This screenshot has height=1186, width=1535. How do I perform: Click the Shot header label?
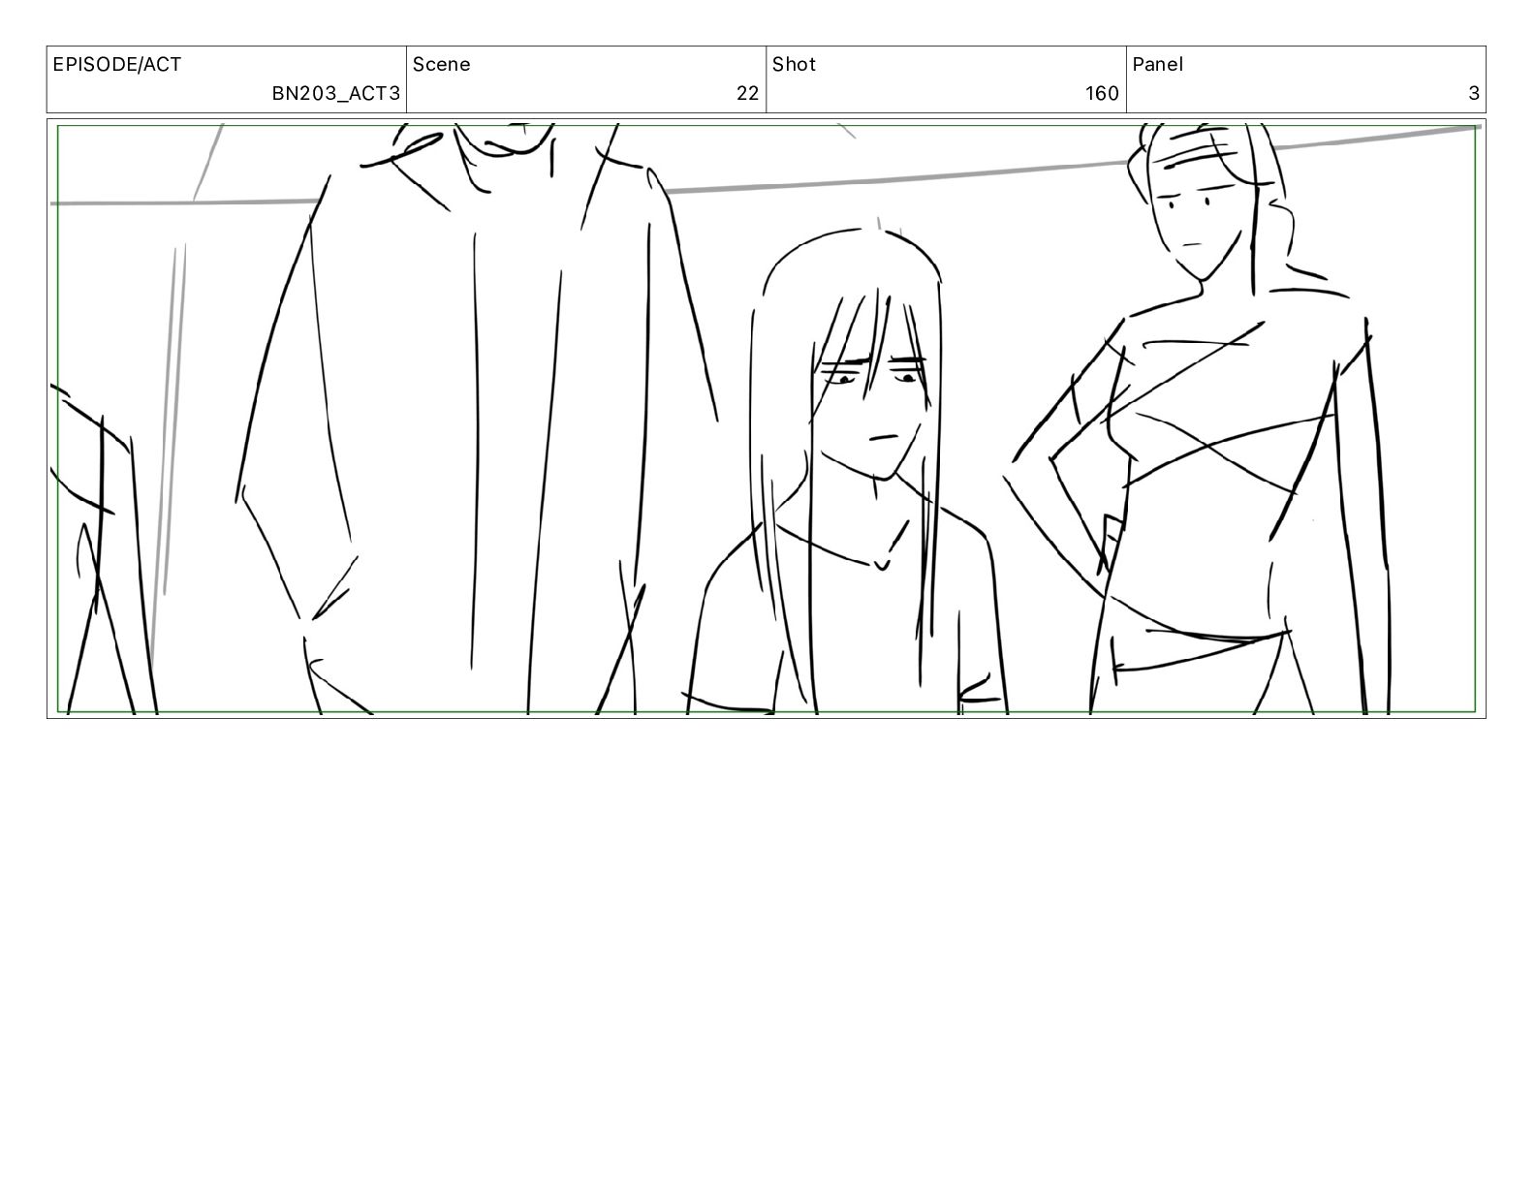pyautogui.click(x=794, y=65)
